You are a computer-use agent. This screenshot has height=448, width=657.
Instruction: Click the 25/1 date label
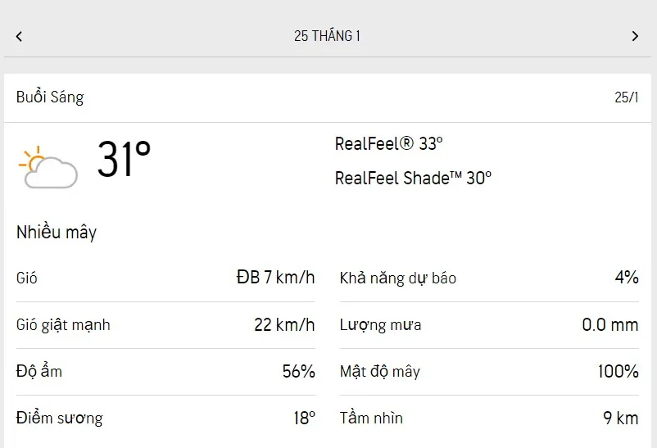pos(627,97)
